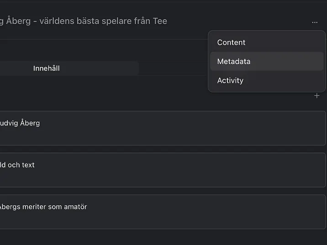Show the Activity log entry

tap(230, 81)
